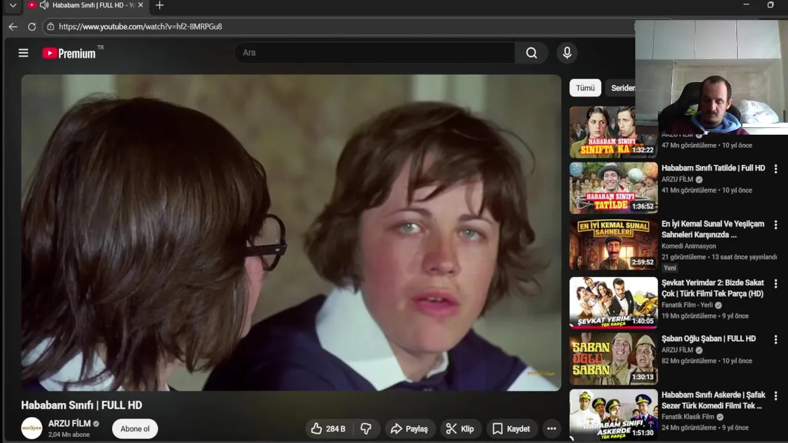The image size is (788, 443).
Task: Select the Hababam Sınıfı browser tab
Action: (x=86, y=5)
